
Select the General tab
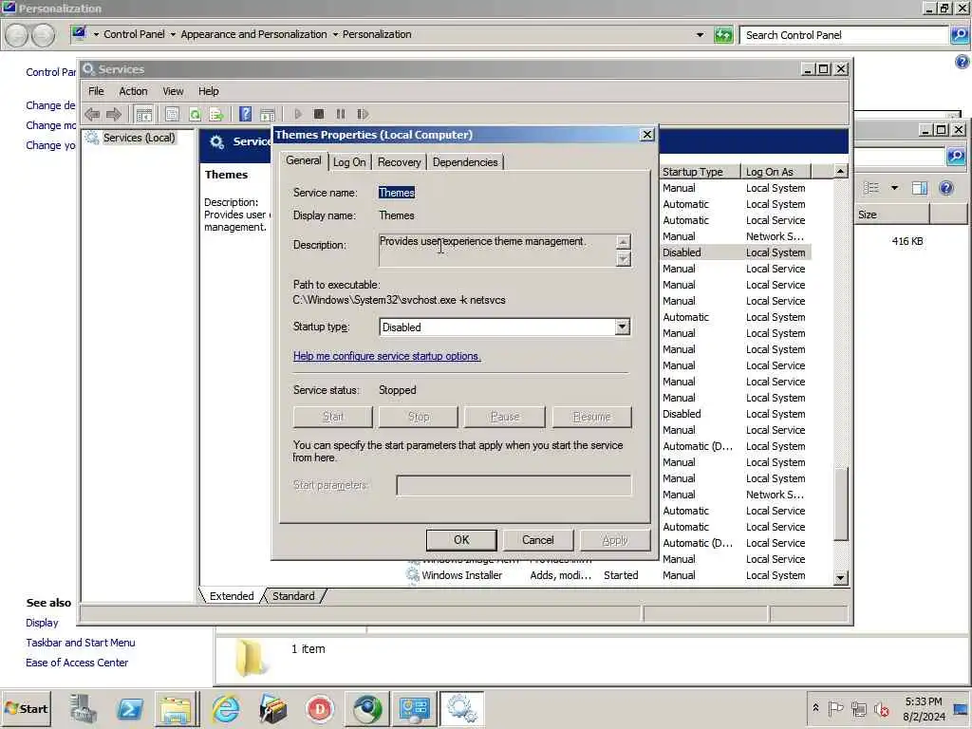tap(303, 160)
